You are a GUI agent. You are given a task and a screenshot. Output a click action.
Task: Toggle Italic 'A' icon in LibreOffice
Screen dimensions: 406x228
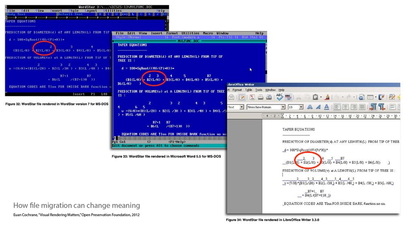(318, 107)
